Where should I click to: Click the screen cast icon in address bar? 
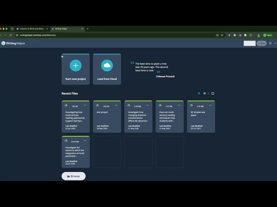click(x=217, y=35)
